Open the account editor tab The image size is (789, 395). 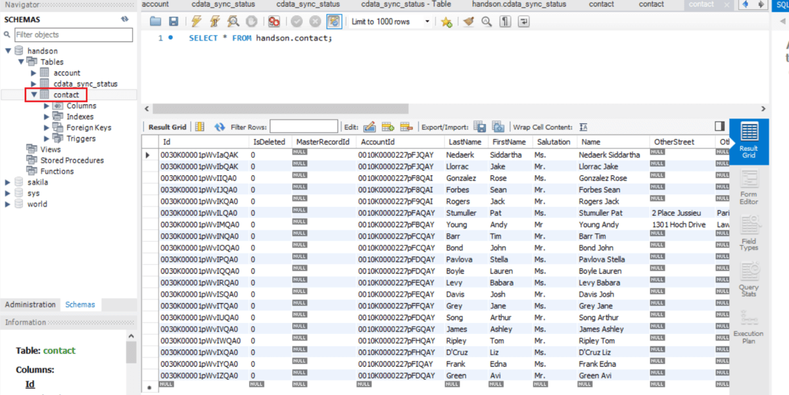click(155, 5)
